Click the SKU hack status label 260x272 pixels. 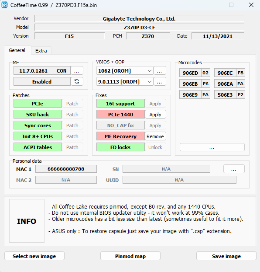[x=38, y=115]
